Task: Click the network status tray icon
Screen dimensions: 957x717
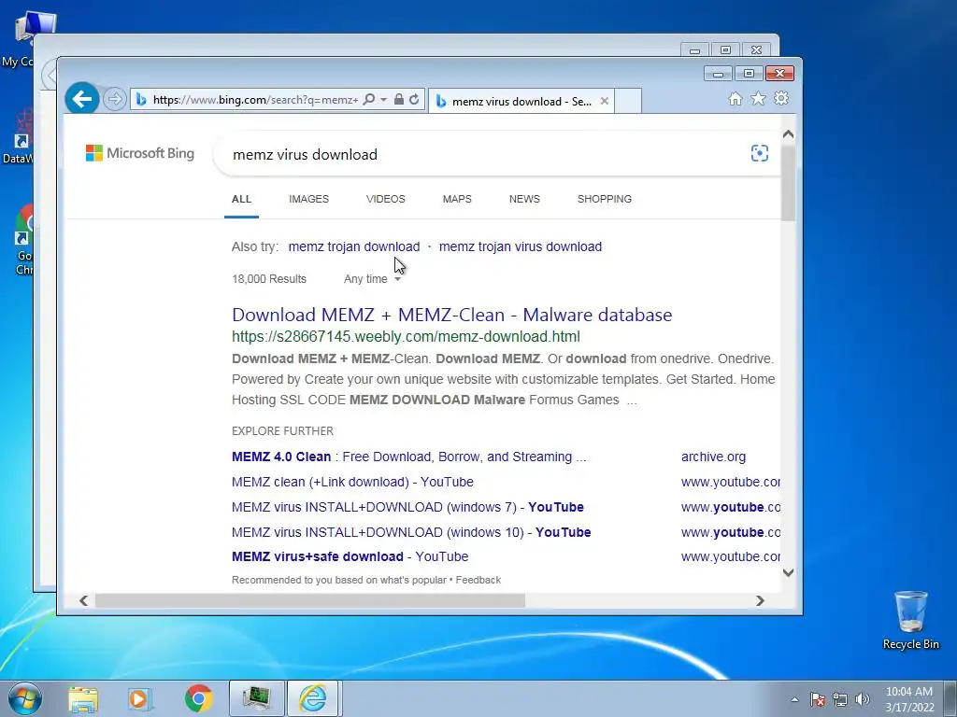Action: tap(840, 699)
